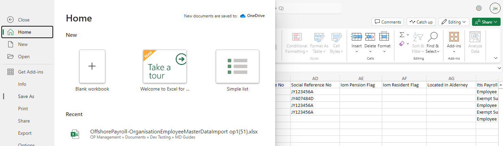Click the AutoSum sigma icon
Screen dimensions: 503x146
pos(402,35)
